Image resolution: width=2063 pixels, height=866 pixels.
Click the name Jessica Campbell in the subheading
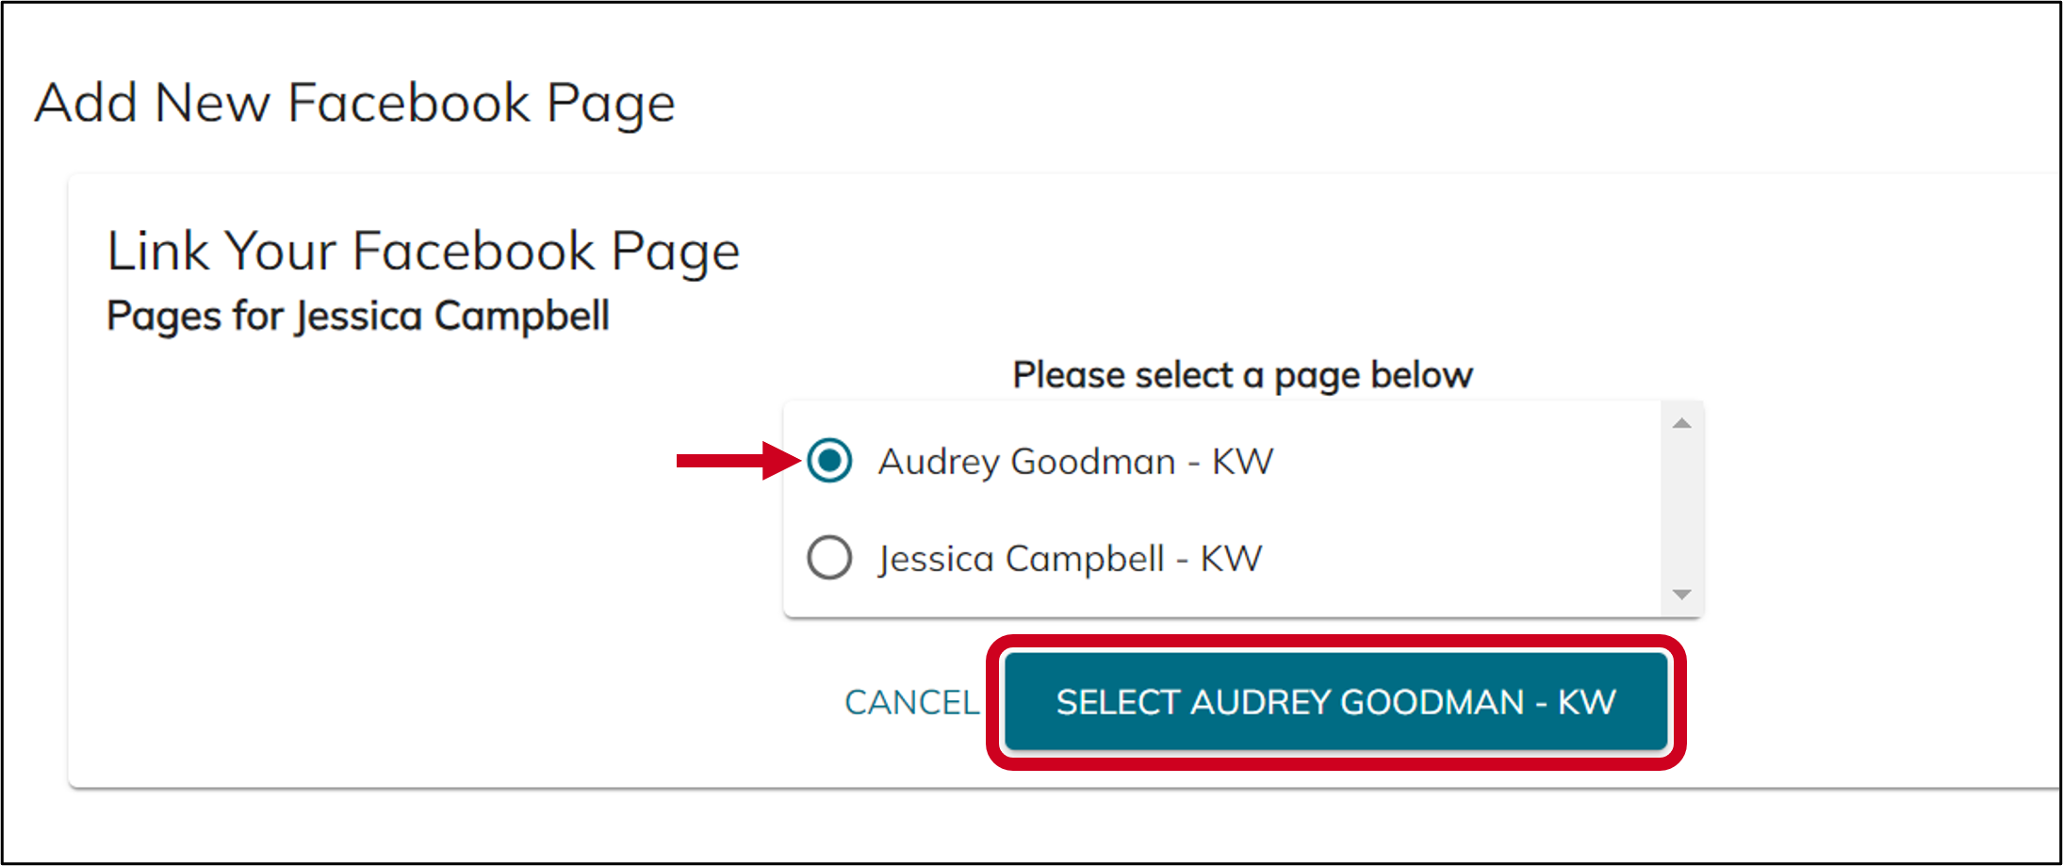point(453,316)
